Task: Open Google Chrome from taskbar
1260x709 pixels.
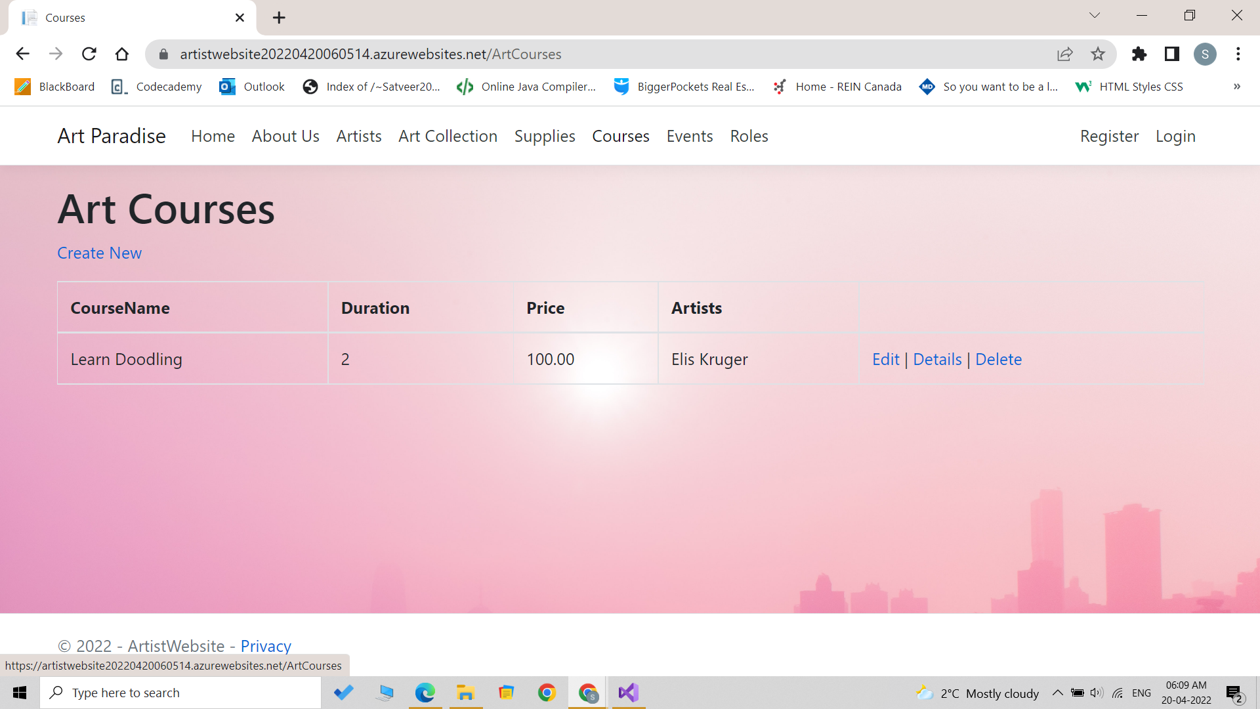Action: tap(547, 693)
